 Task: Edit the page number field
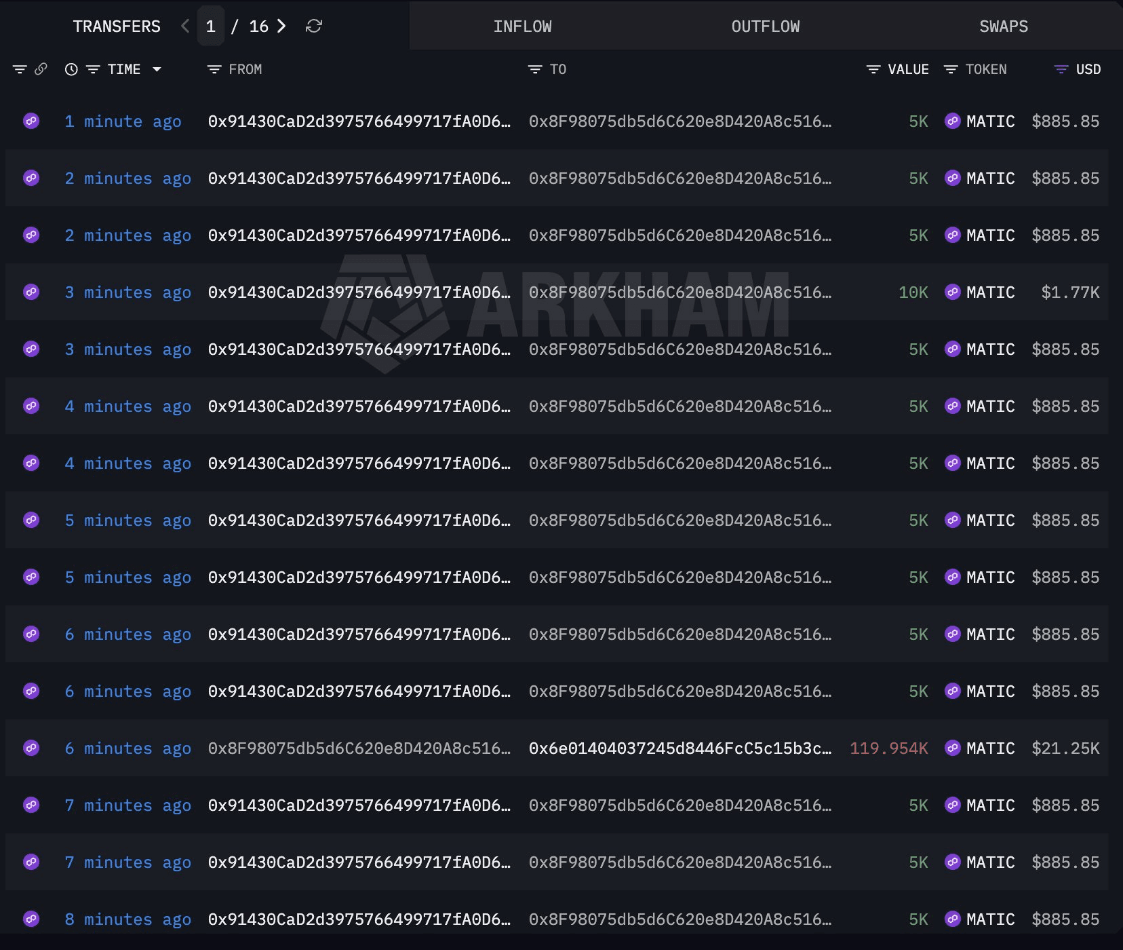point(210,26)
